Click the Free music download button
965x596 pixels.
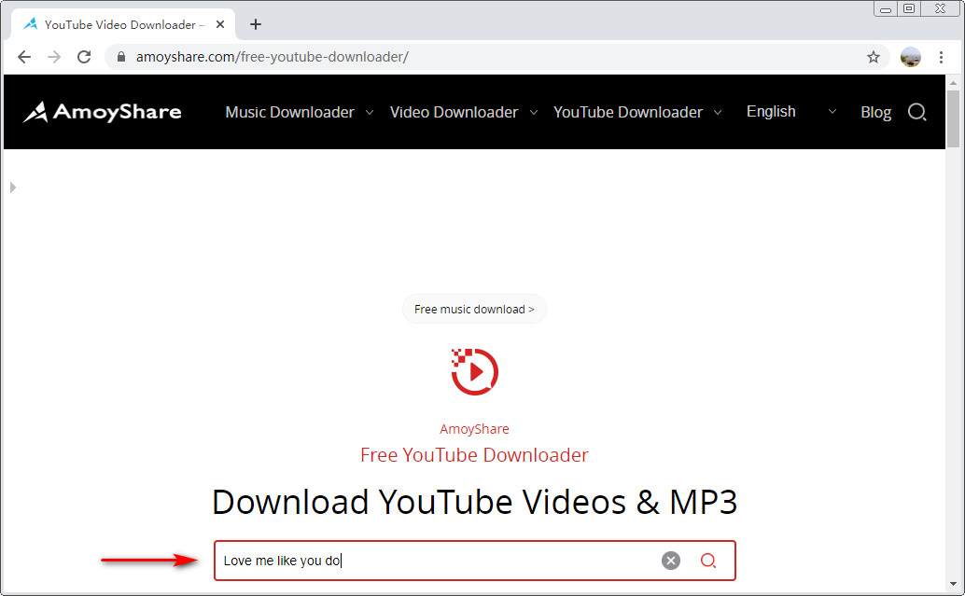coord(474,309)
